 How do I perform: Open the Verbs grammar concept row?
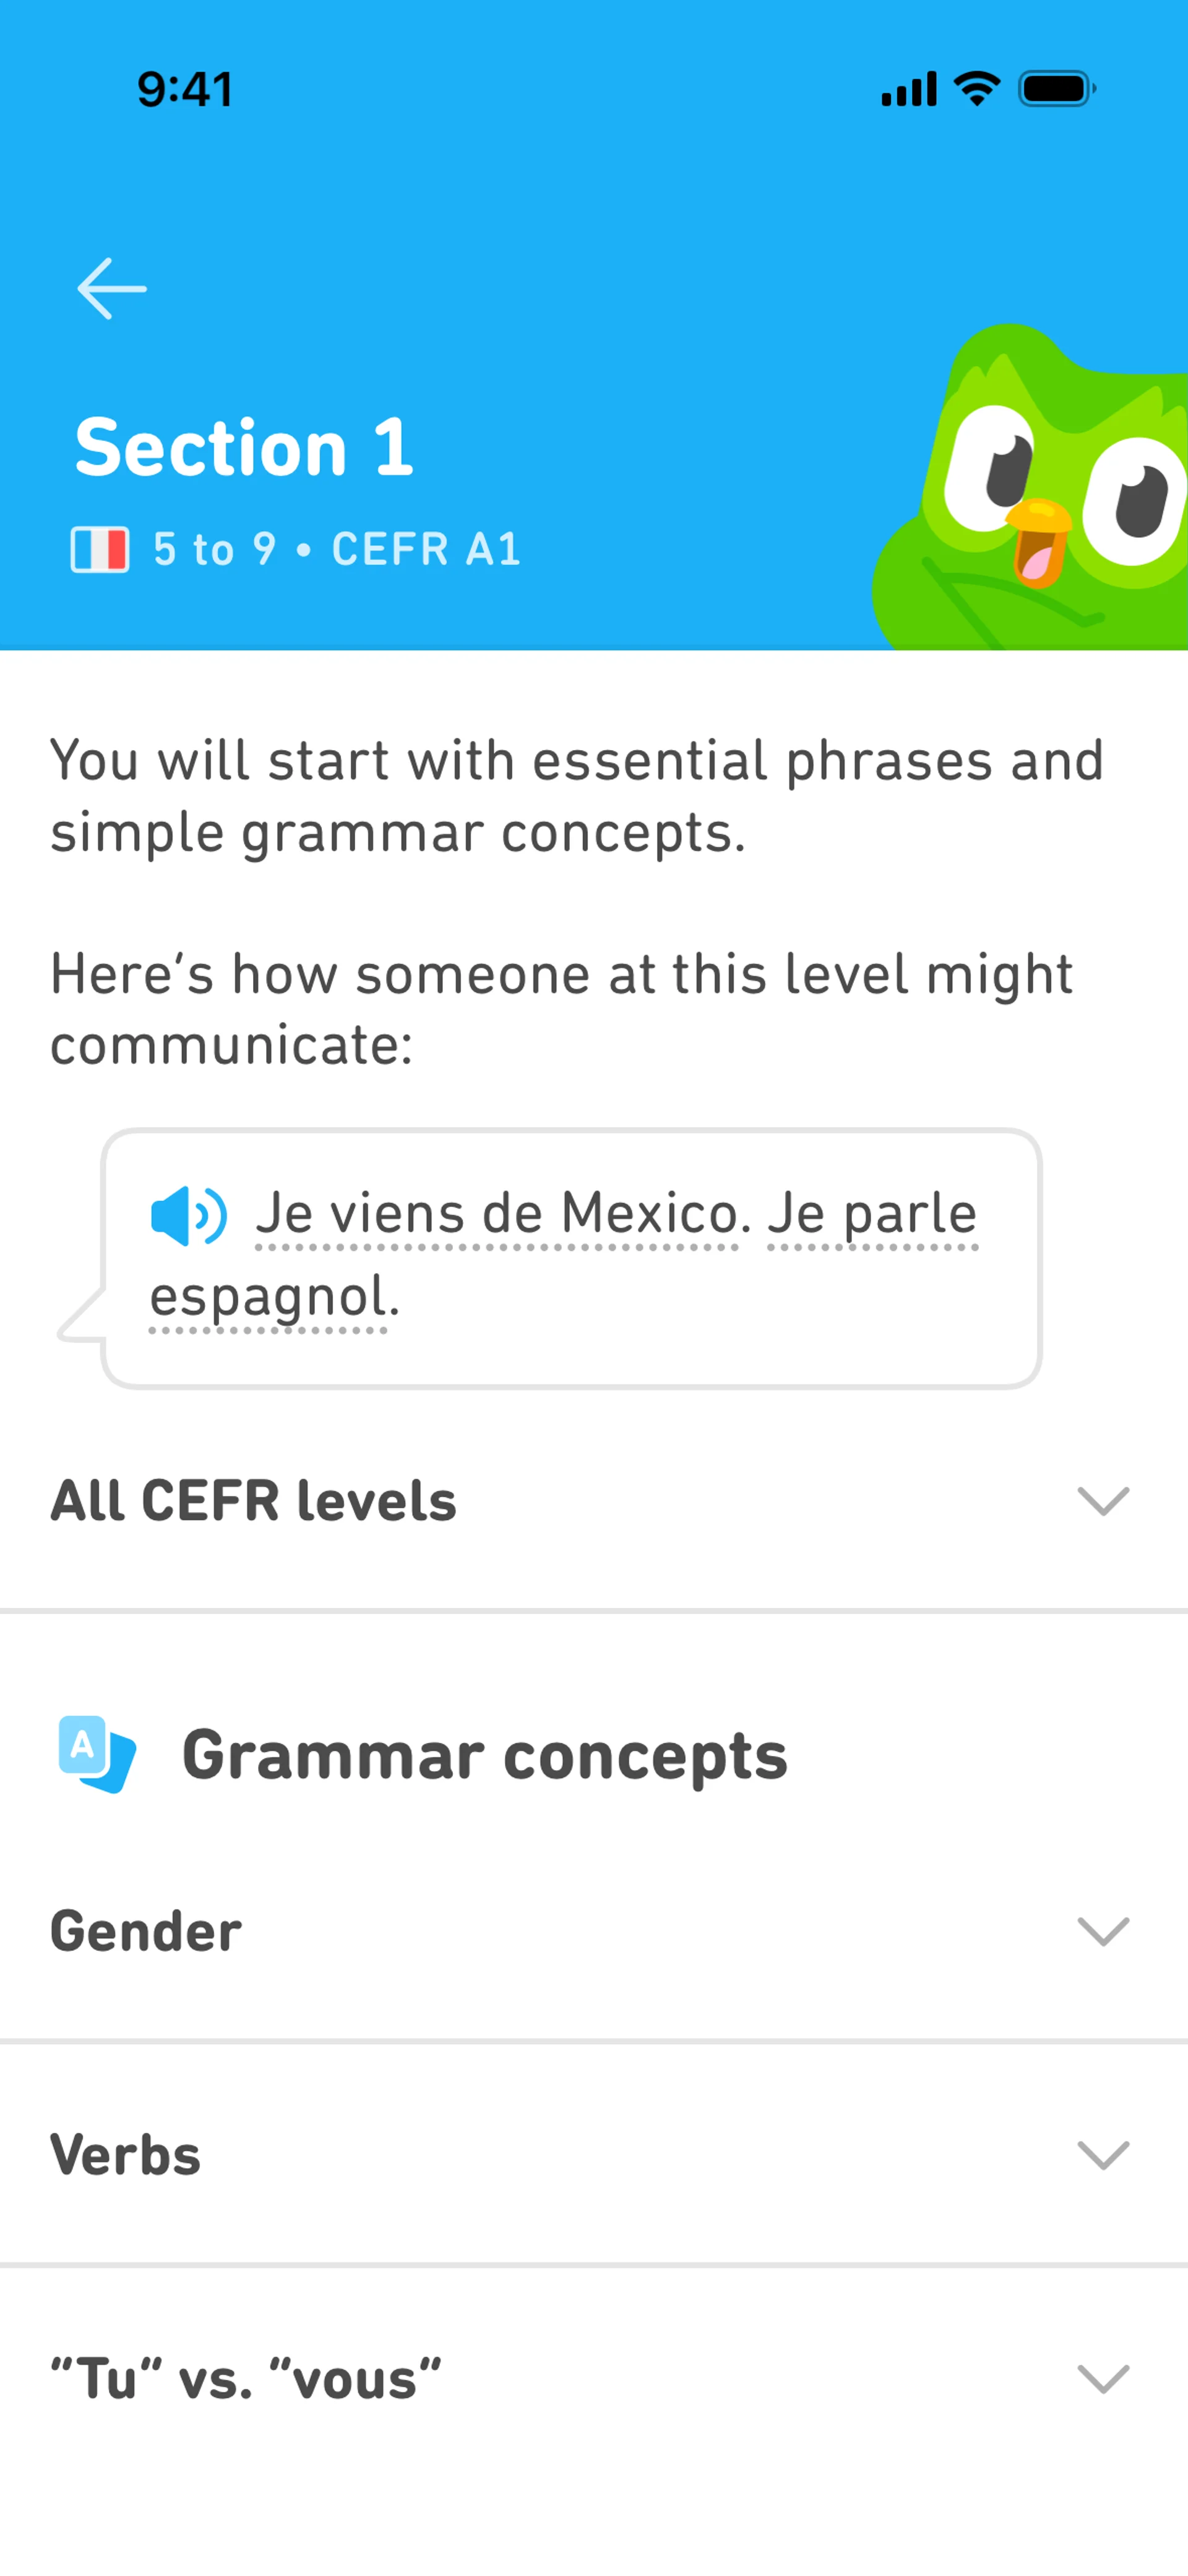[x=594, y=2155]
